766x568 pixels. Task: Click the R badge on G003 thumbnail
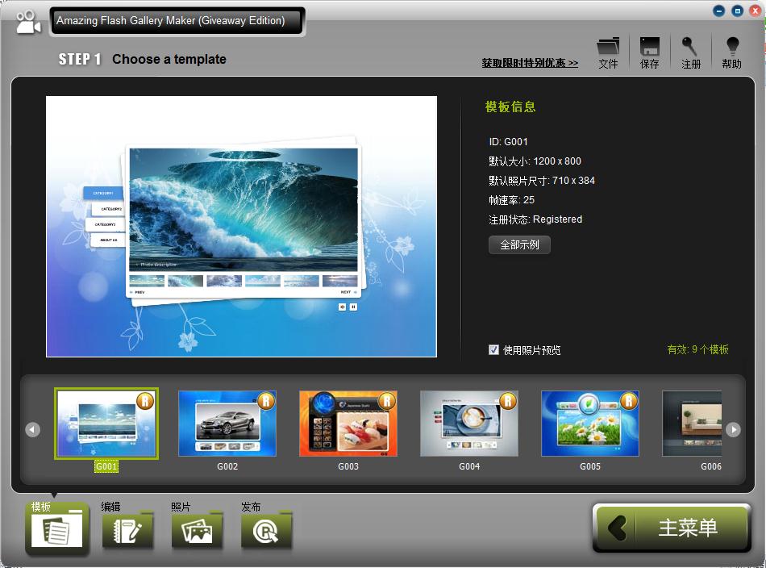(x=387, y=401)
